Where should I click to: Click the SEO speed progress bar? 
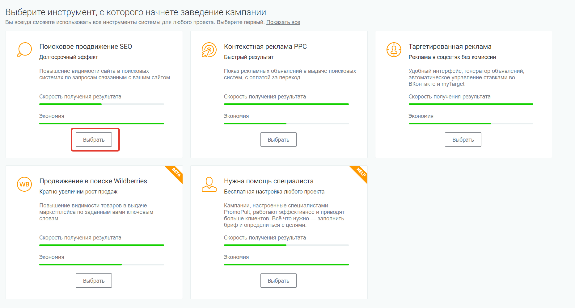(102, 104)
